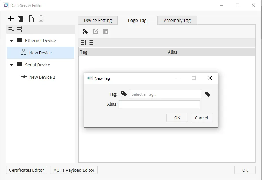The image size is (262, 180).
Task: Open the MQTT Payload Editor
Action: tap(74, 170)
